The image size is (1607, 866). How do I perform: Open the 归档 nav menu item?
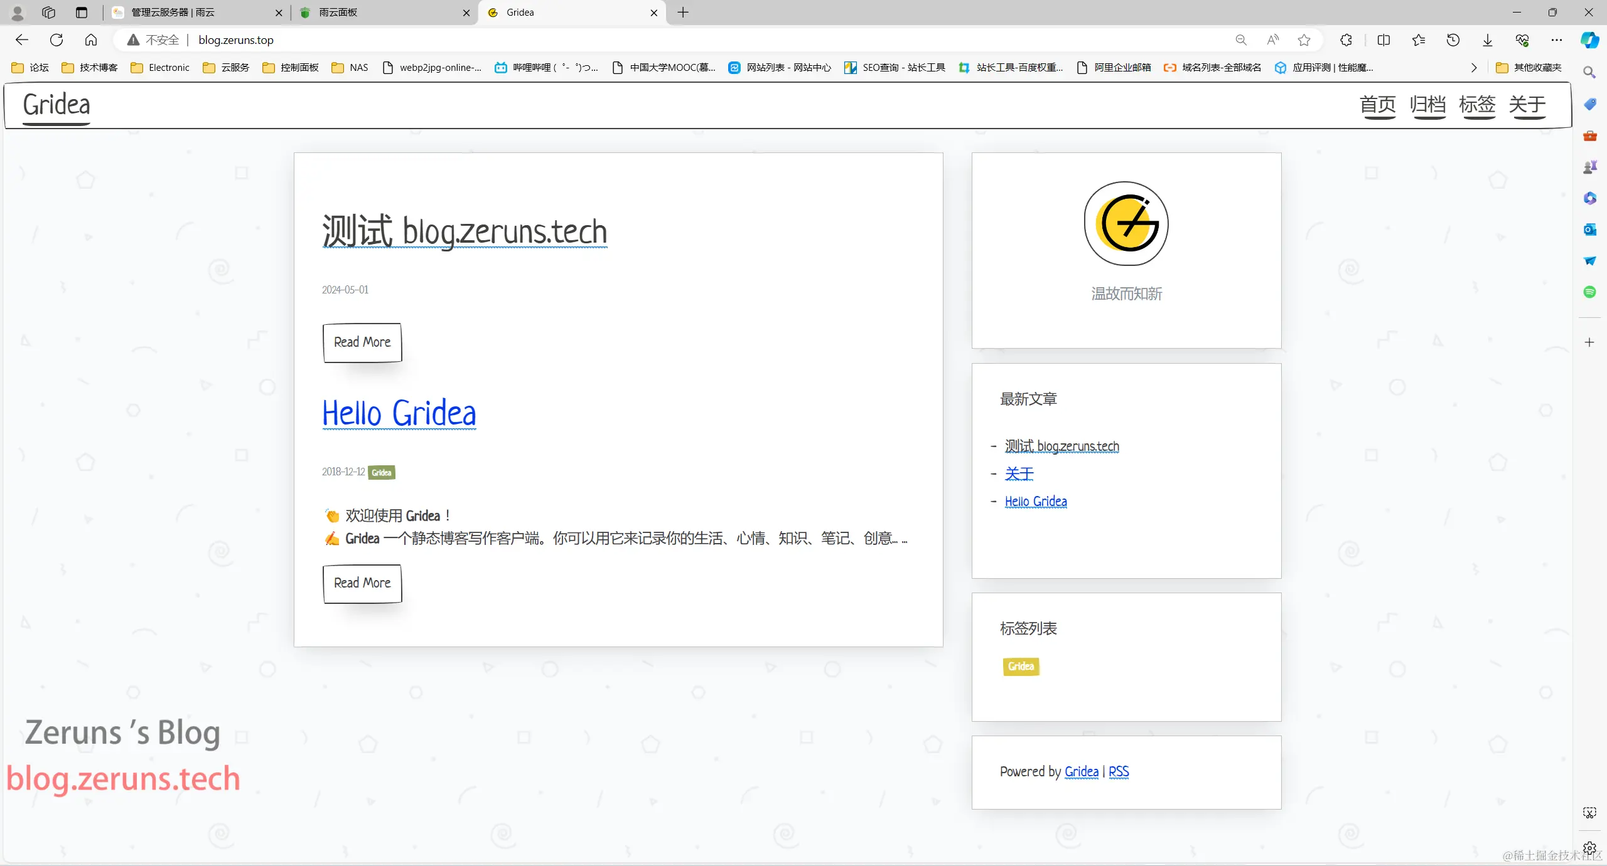pyautogui.click(x=1427, y=105)
